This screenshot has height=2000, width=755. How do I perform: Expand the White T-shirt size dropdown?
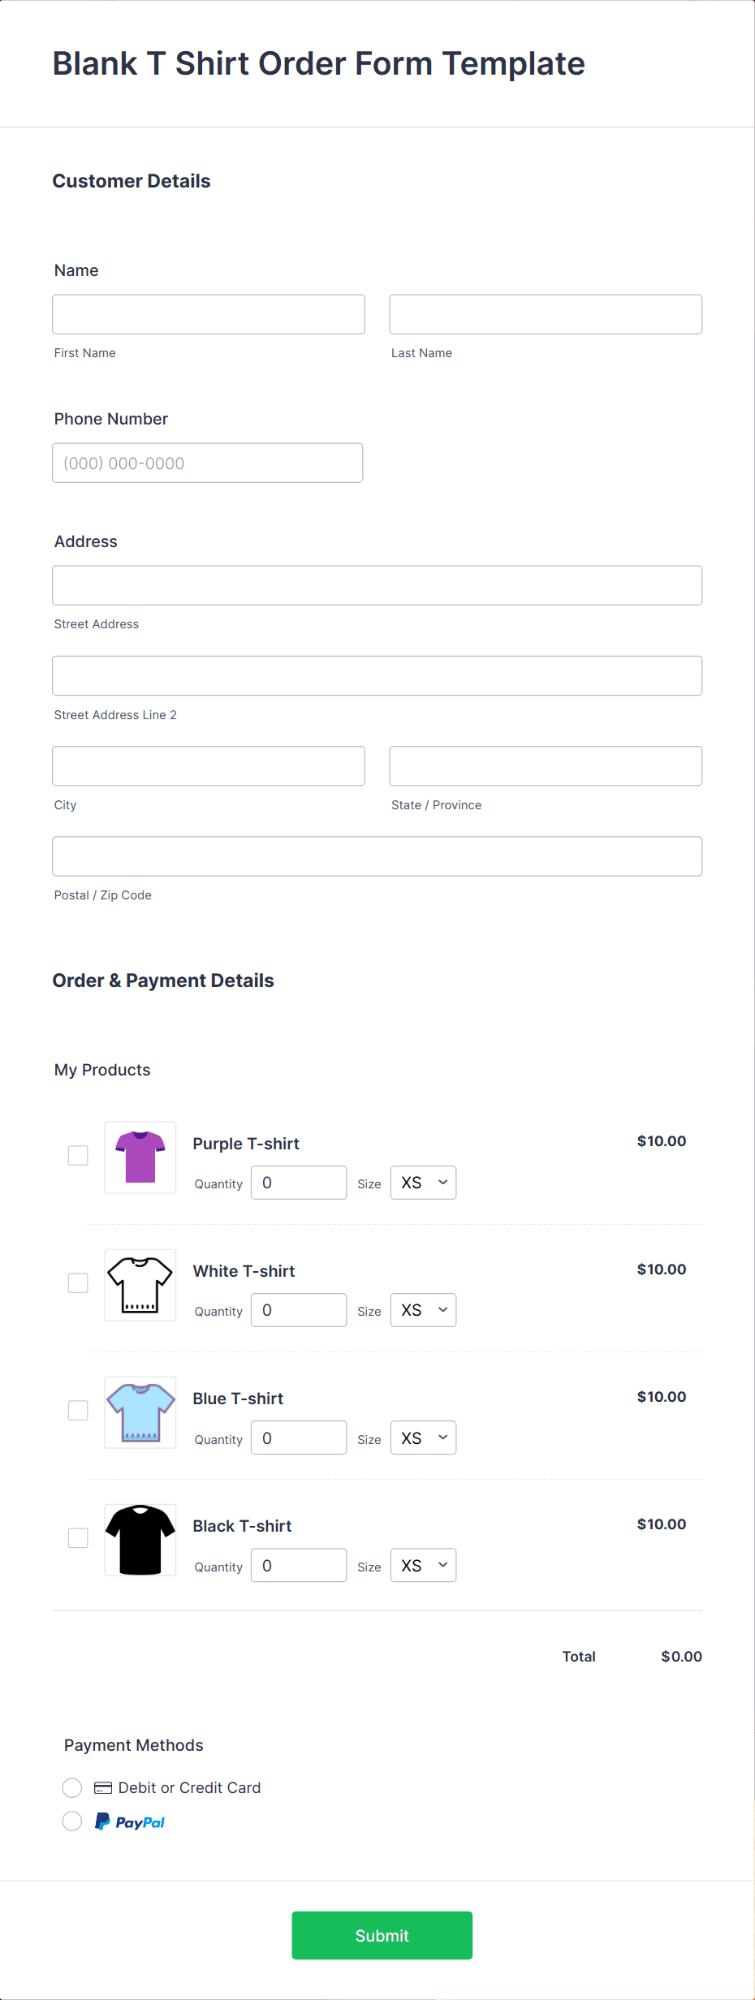423,1310
